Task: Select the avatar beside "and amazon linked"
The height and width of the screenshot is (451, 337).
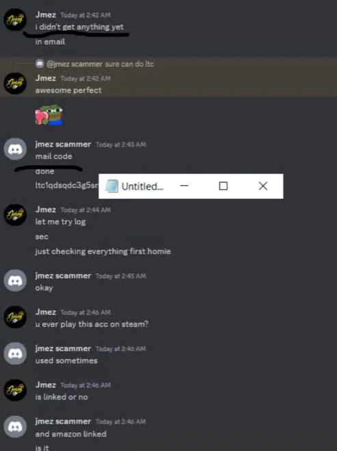Action: pyautogui.click(x=15, y=426)
